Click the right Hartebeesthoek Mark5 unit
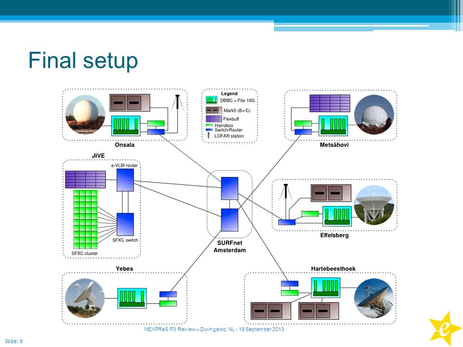The image size is (463, 347). [319, 311]
